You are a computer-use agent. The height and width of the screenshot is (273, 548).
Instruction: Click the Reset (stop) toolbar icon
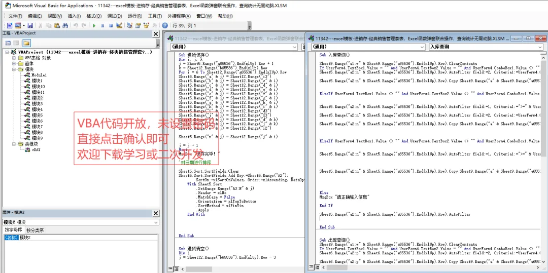click(111, 25)
